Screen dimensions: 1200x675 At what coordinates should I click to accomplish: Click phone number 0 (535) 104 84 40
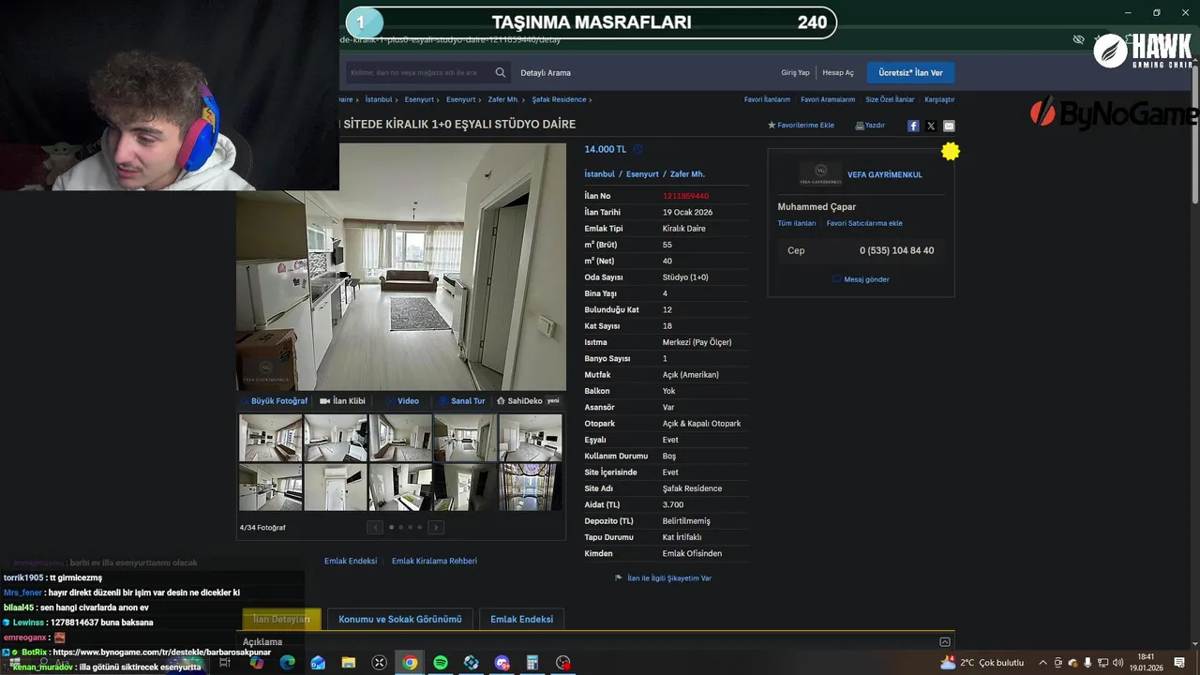click(896, 250)
